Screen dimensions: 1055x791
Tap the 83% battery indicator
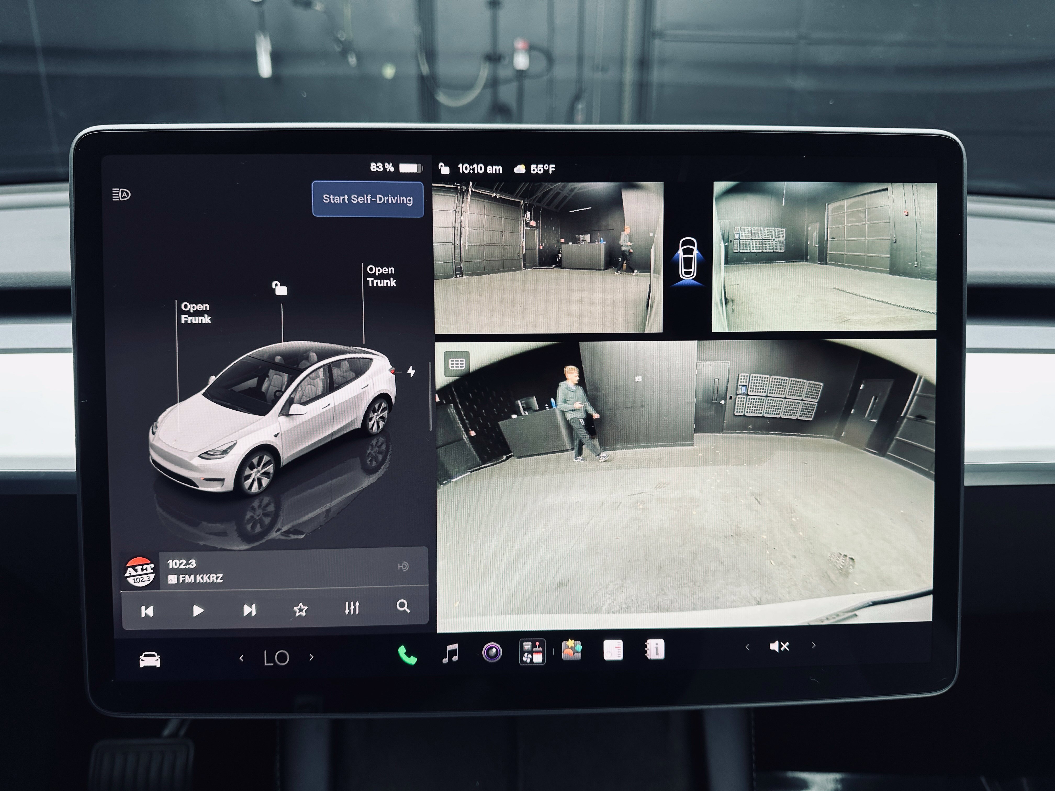click(x=396, y=167)
